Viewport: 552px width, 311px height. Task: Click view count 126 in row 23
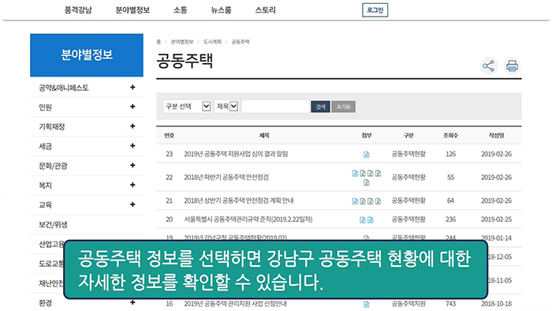(450, 154)
